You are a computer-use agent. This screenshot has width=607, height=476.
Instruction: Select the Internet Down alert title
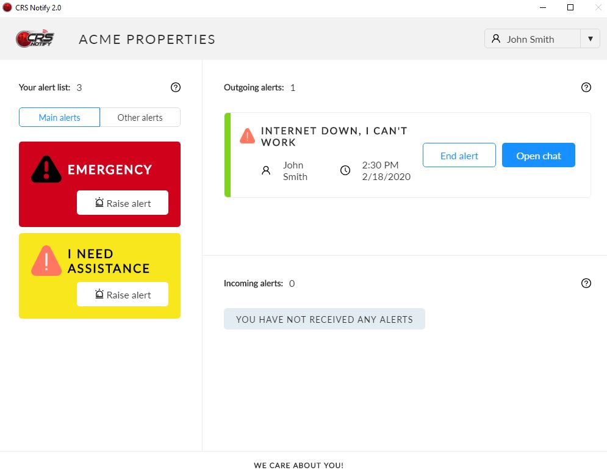point(334,136)
